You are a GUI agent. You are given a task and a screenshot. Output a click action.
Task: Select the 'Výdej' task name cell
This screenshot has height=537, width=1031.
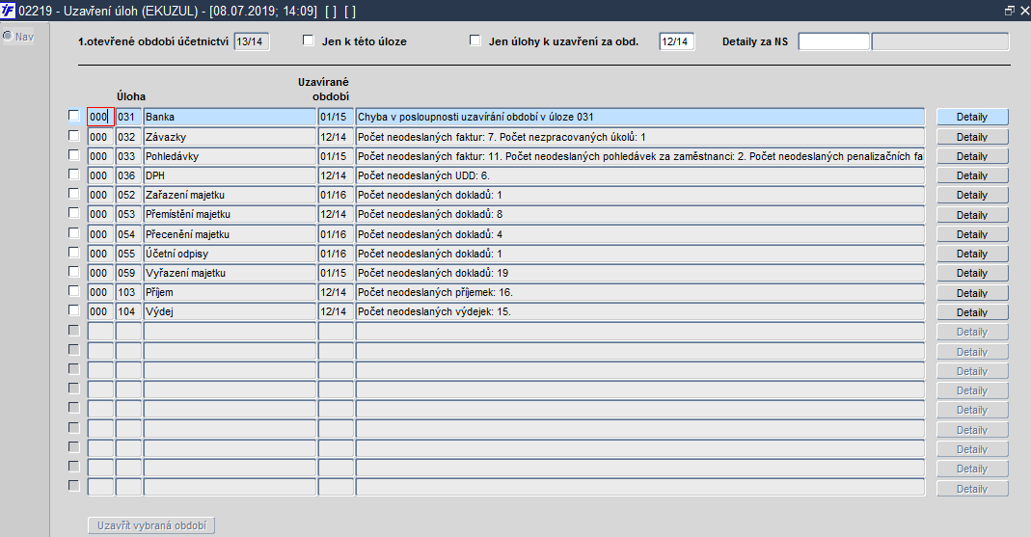coord(230,311)
